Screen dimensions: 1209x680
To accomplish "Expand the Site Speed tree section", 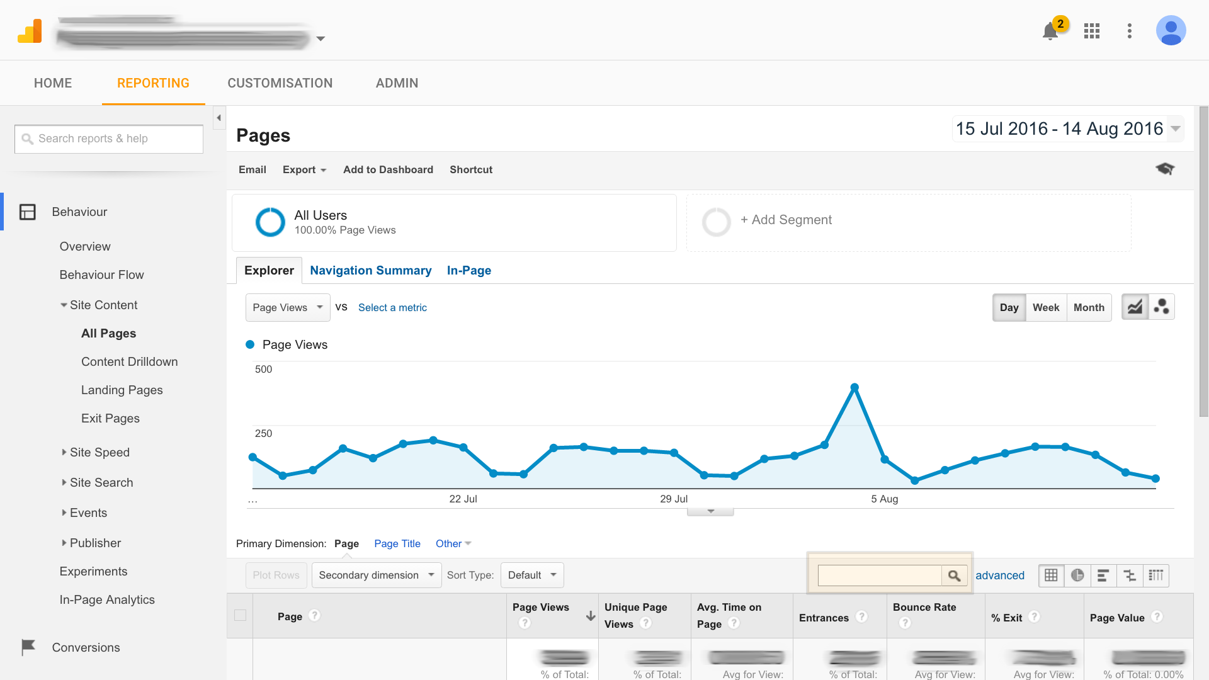I will tap(99, 452).
